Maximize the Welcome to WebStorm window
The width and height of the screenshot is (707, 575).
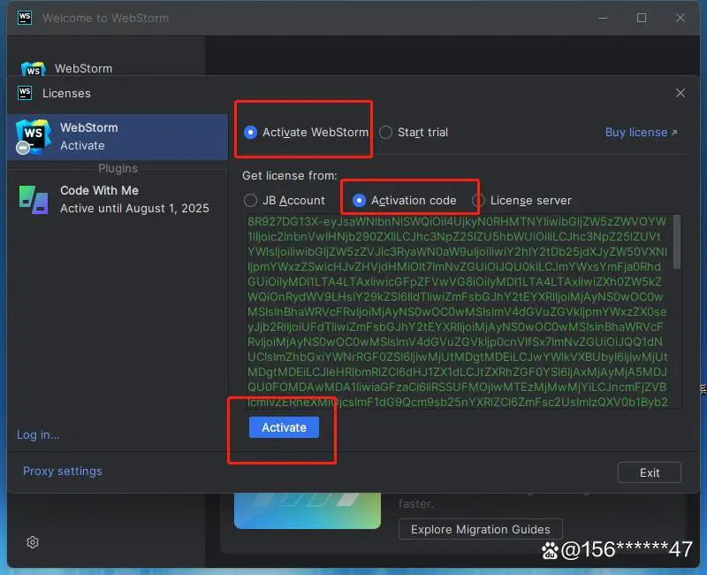click(642, 18)
